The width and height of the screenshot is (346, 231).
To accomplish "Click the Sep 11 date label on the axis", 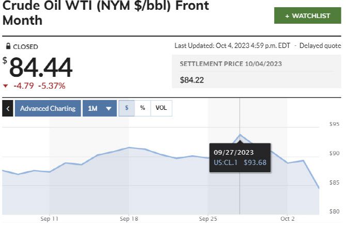I will click(x=49, y=219).
